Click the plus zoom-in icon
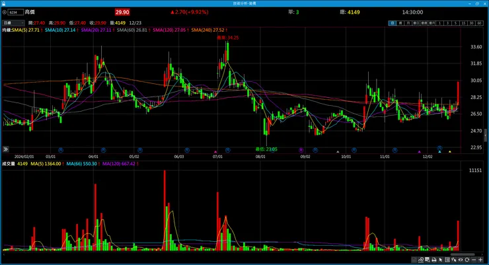489x265 pixels. click(x=480, y=260)
